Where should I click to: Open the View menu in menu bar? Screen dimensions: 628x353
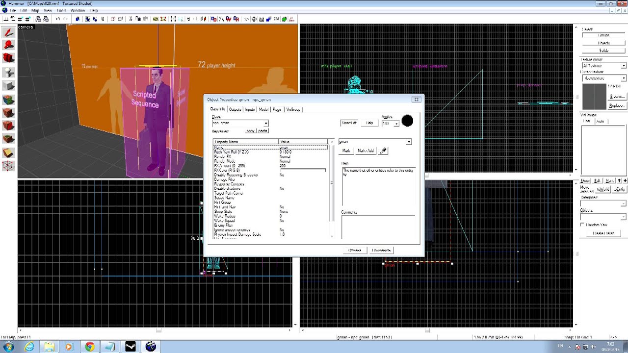[48, 10]
